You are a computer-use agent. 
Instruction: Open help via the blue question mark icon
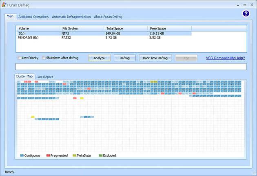246,14
